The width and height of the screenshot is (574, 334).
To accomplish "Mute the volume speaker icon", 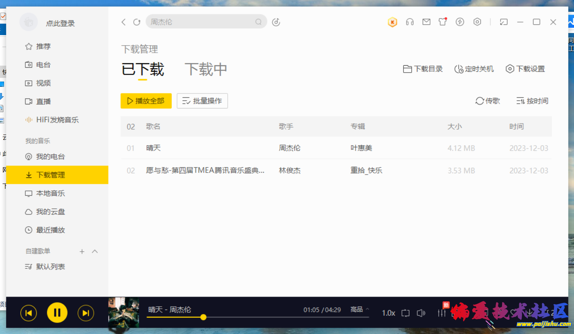I will [x=421, y=313].
